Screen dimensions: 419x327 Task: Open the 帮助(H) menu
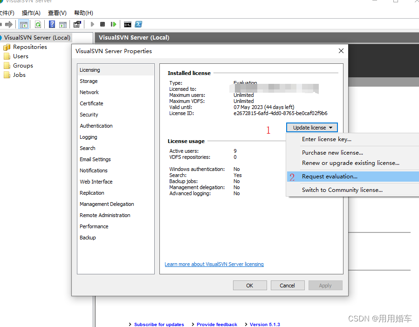tap(83, 13)
